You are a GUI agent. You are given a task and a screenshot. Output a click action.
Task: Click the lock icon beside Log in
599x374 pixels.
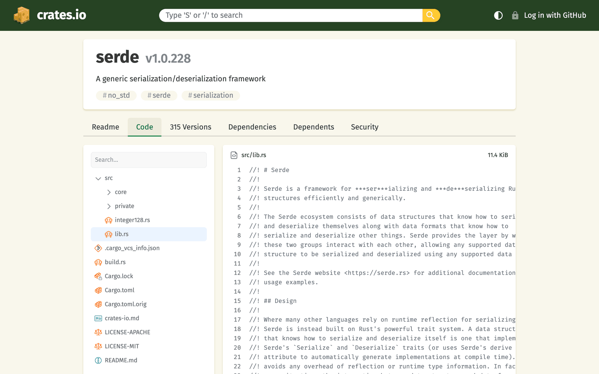pos(515,15)
